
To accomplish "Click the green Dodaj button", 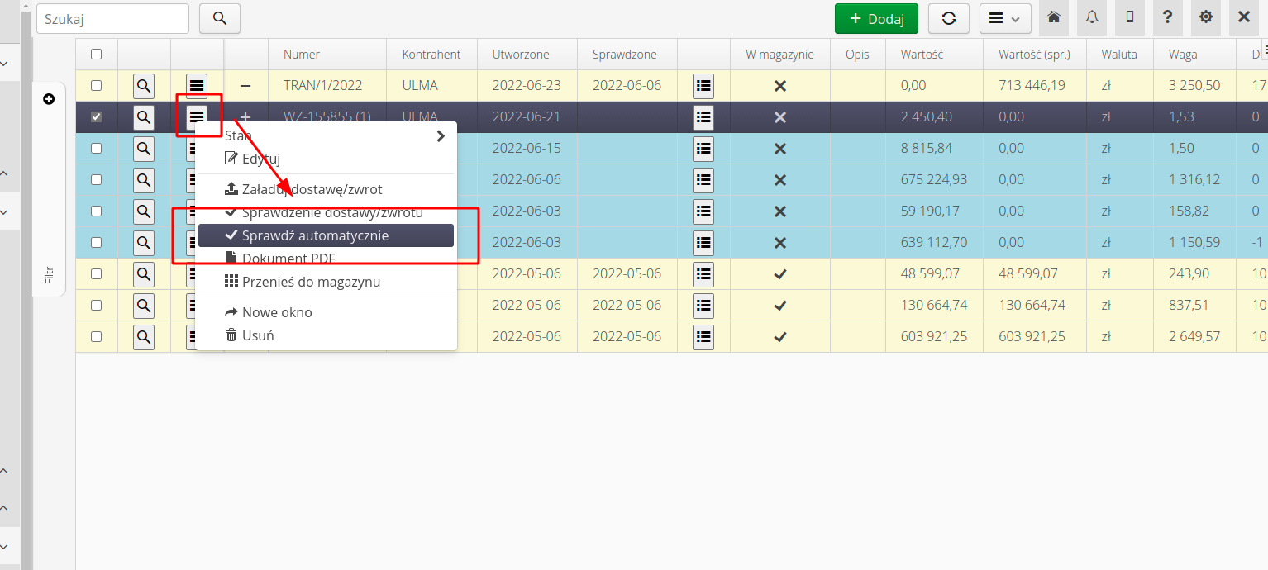I will [876, 17].
